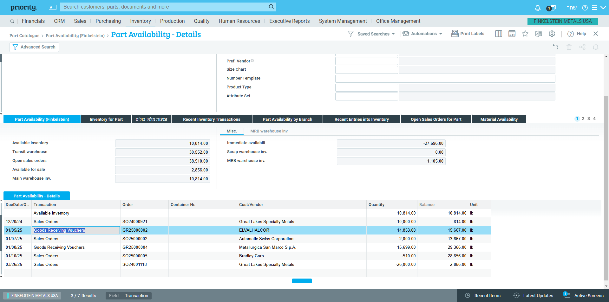
Task: Switch to Inventory for Part tab
Action: pyautogui.click(x=106, y=119)
